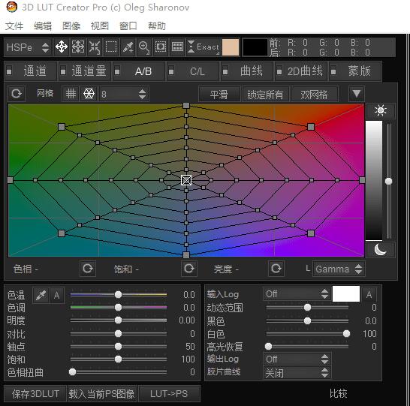The image size is (410, 406).
Task: Reset saturation (饱和) with its refresh icon
Action: pyautogui.click(x=189, y=269)
